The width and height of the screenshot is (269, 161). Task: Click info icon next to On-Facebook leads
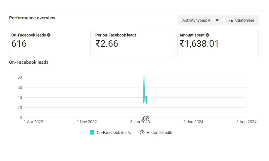(49, 35)
